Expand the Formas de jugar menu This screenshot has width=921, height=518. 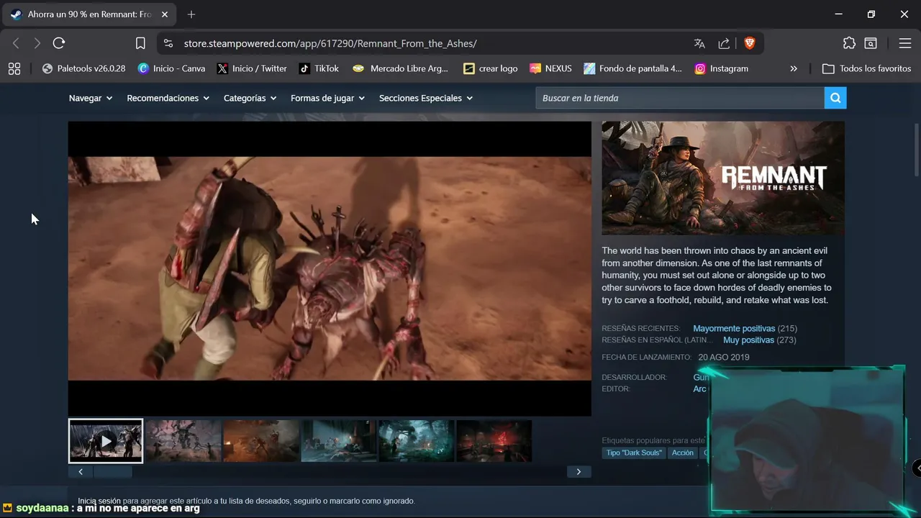327,98
